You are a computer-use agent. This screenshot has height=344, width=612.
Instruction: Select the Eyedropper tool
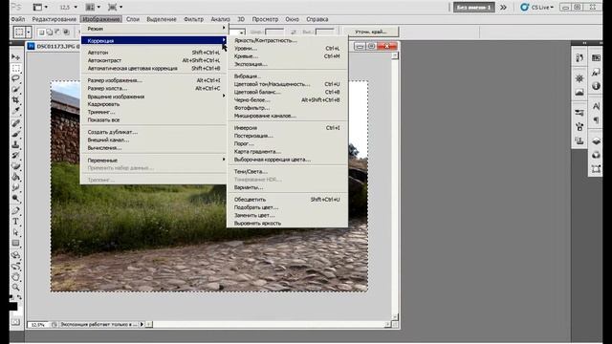[x=15, y=111]
